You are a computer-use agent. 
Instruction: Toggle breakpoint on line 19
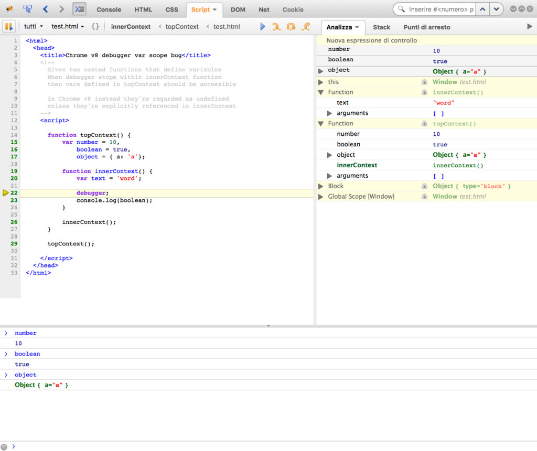[14, 171]
